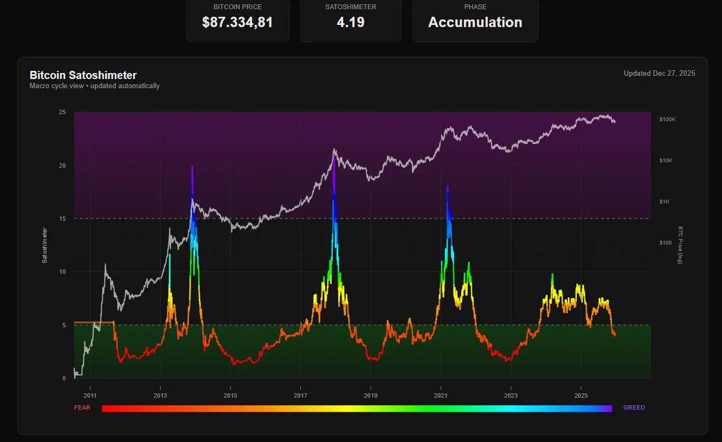Click the left axis label 20
This screenshot has width=722, height=442.
(x=62, y=166)
